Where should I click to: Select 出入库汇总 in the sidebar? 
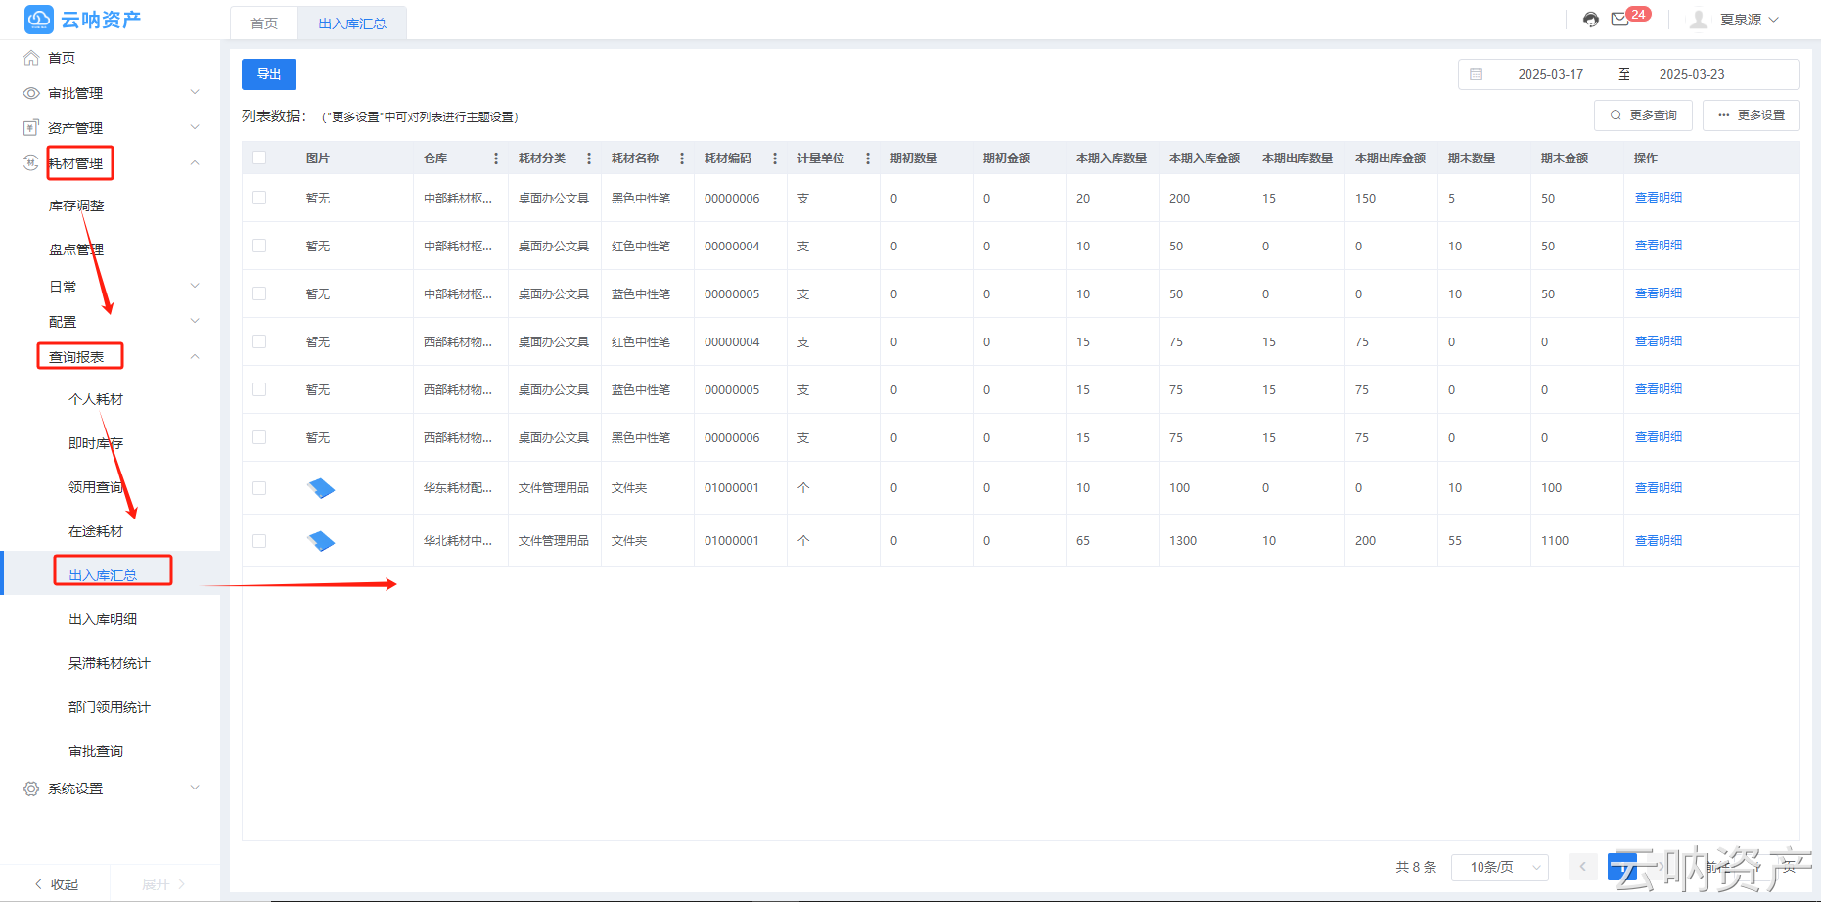pyautogui.click(x=103, y=575)
